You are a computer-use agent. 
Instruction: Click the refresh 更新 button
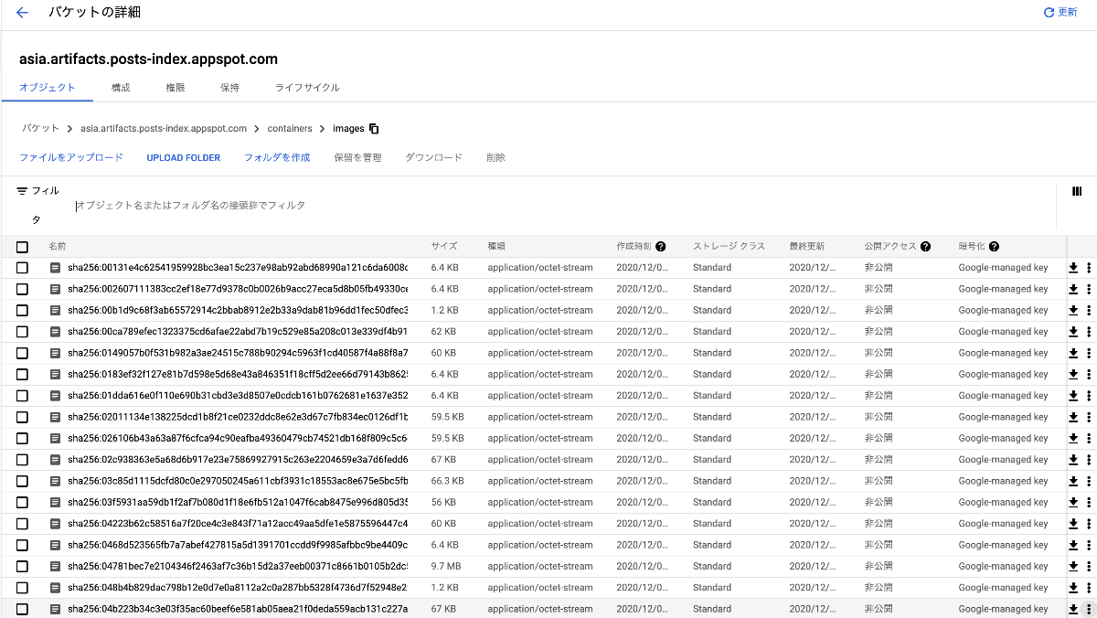click(1060, 13)
